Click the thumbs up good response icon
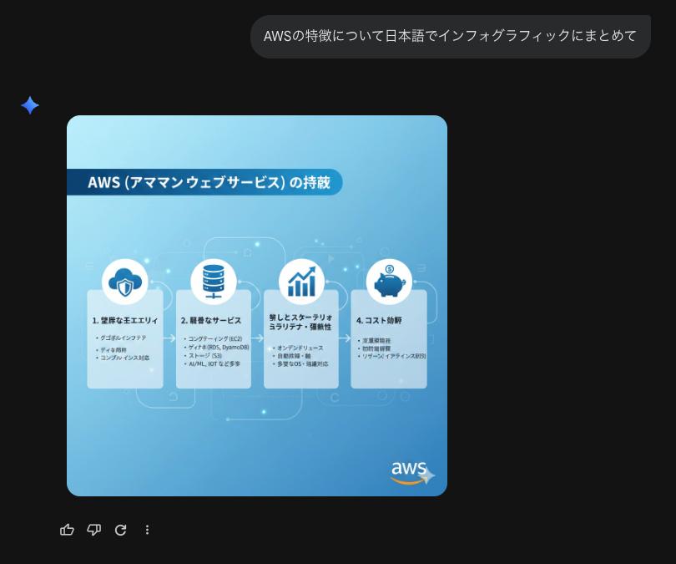 pyautogui.click(x=67, y=530)
